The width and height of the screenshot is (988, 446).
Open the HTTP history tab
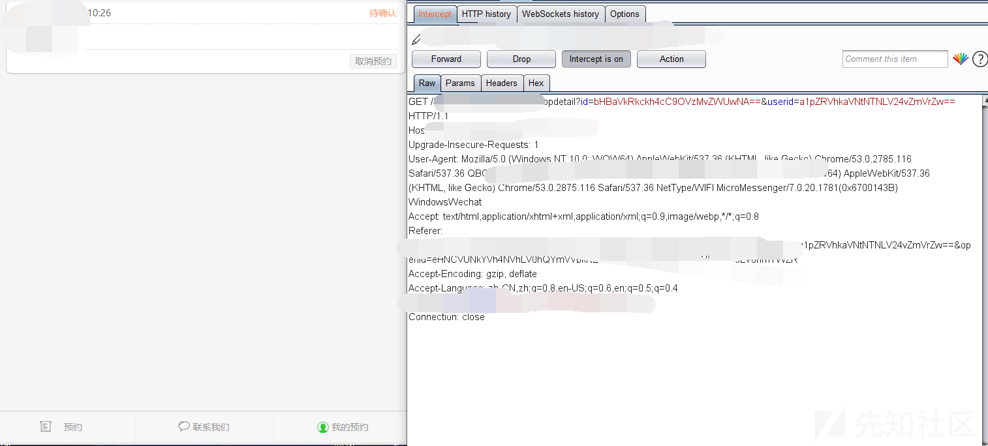point(486,14)
